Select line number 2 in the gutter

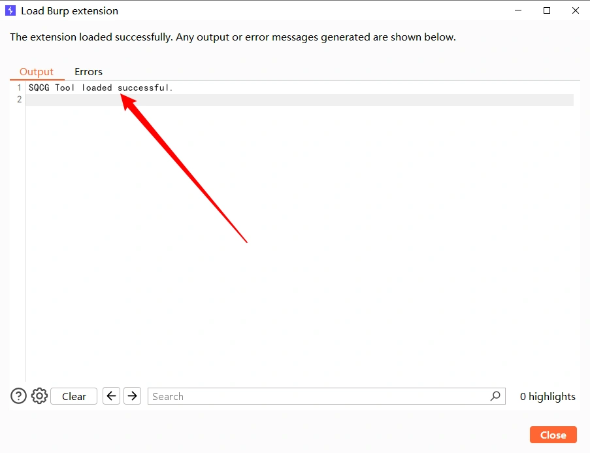click(19, 99)
